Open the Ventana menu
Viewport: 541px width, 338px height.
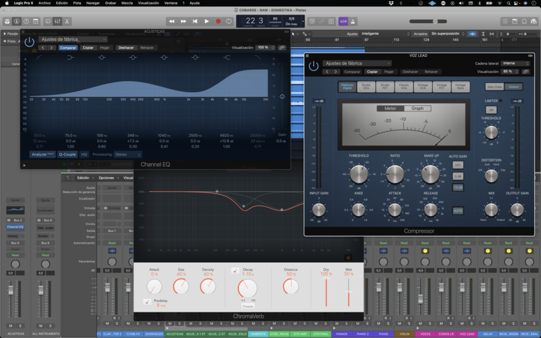click(171, 3)
